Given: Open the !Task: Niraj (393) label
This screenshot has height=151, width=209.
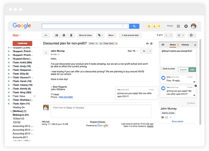Looking at the screenshot, I should tap(22, 93).
